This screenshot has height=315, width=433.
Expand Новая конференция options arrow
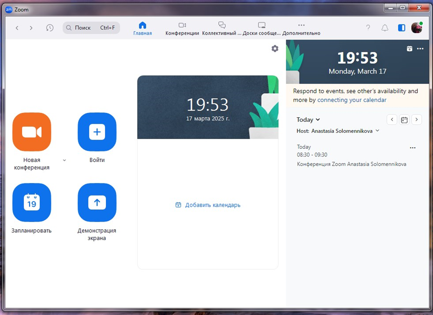coord(64,160)
